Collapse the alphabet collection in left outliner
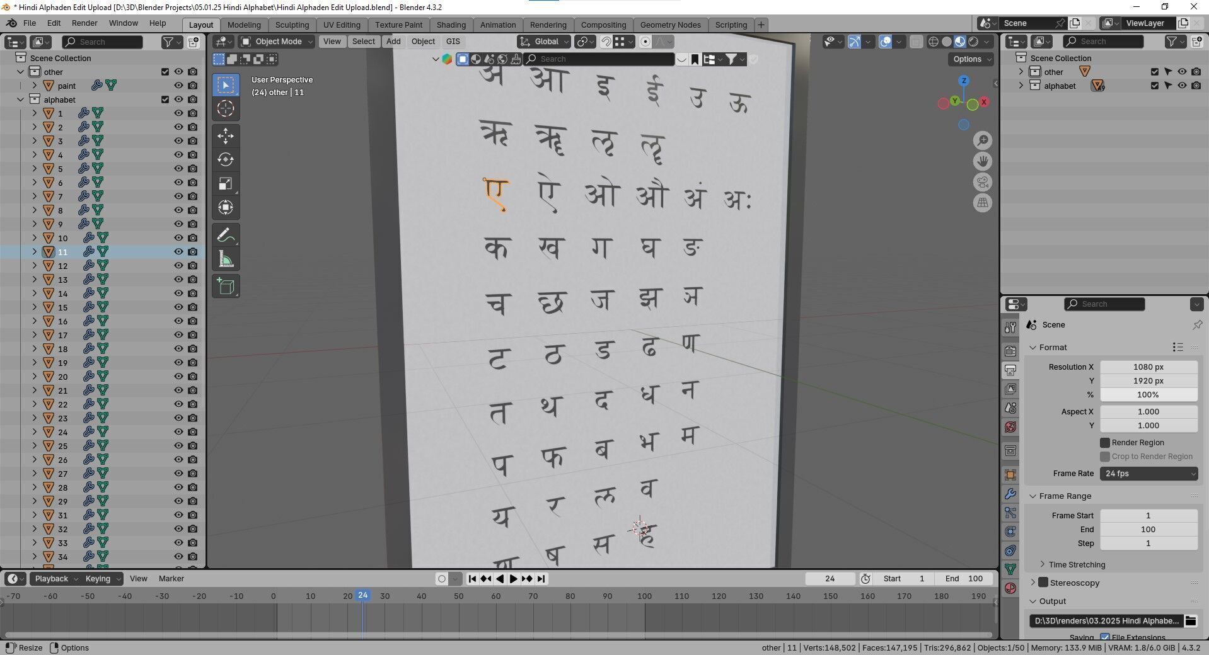Image resolution: width=1209 pixels, height=655 pixels. click(x=21, y=100)
